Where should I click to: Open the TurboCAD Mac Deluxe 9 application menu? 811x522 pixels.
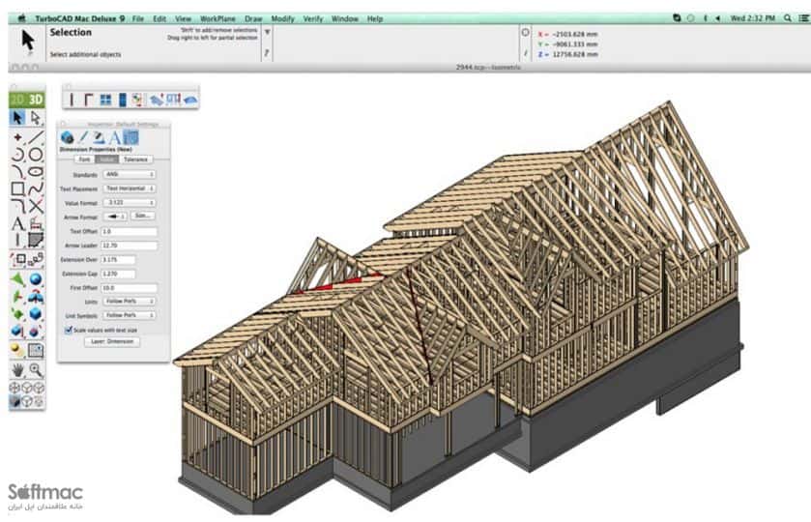point(79,18)
